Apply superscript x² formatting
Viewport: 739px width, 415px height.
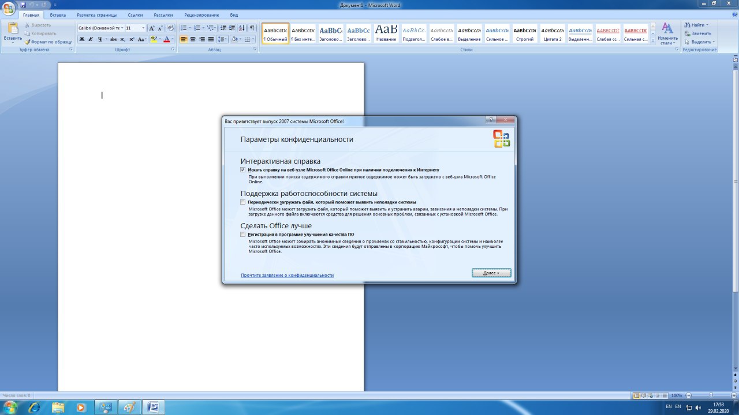(x=132, y=39)
